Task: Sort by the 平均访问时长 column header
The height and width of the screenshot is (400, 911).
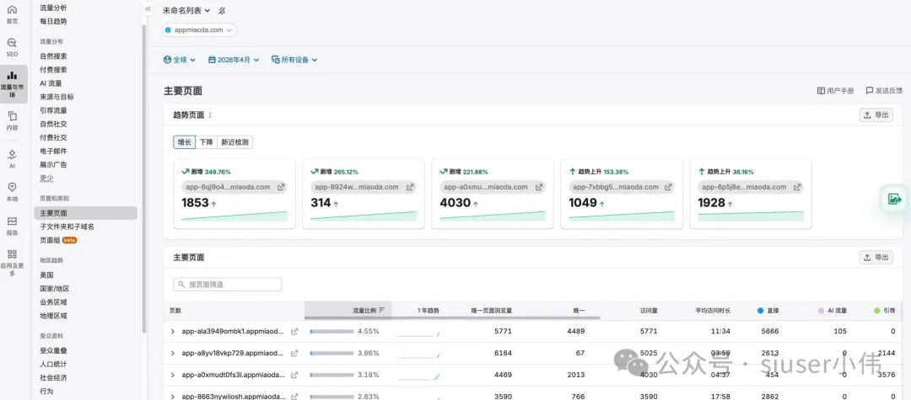Action: click(x=713, y=311)
